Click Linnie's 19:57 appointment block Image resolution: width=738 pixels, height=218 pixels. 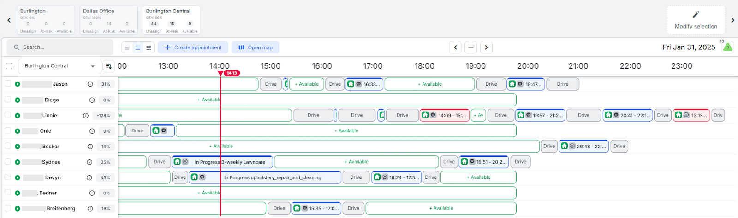540,115
